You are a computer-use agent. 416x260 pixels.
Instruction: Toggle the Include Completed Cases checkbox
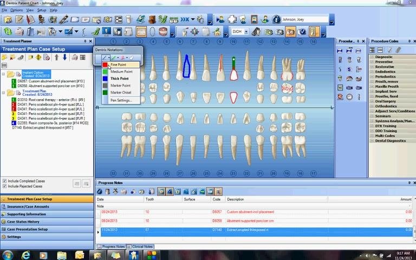(x=4, y=181)
